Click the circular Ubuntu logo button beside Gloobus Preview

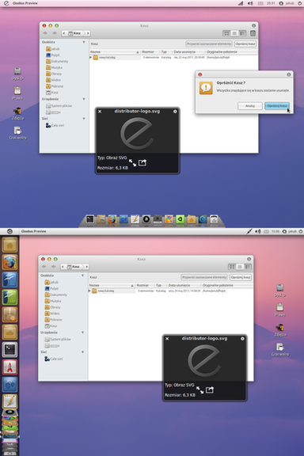[9, 231]
